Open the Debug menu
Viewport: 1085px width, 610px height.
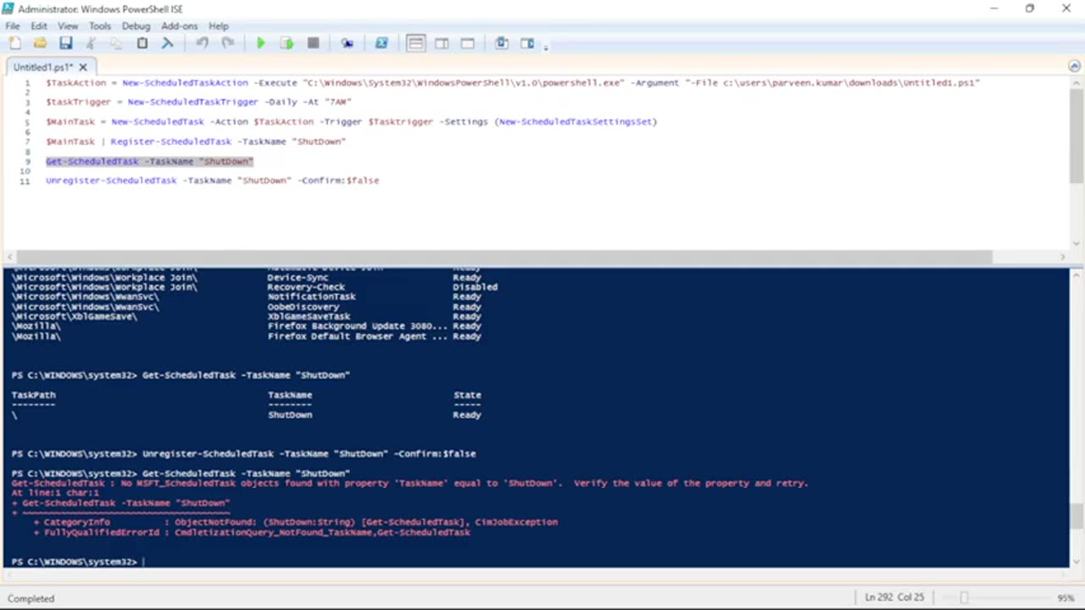tap(136, 26)
